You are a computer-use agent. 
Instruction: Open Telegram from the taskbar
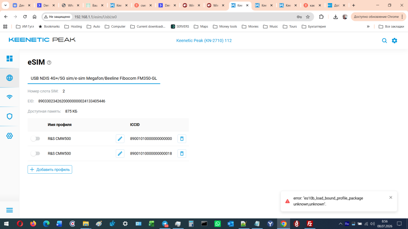pos(165,224)
